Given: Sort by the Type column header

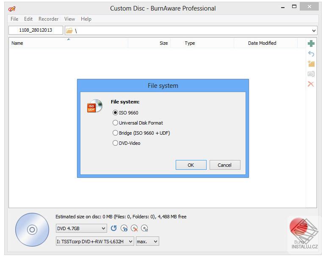Looking at the screenshot, I should tap(202, 43).
